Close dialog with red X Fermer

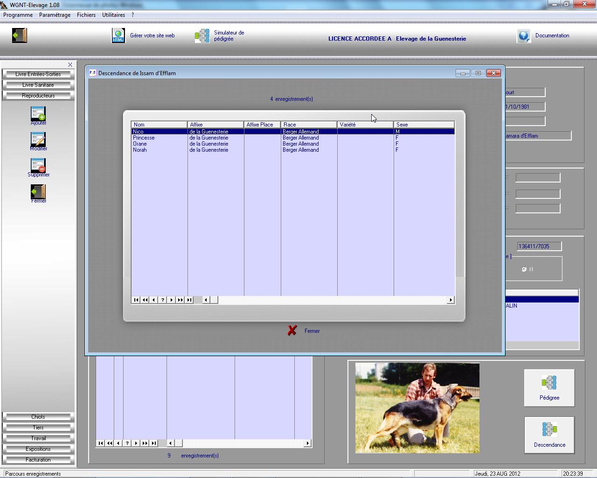292,331
